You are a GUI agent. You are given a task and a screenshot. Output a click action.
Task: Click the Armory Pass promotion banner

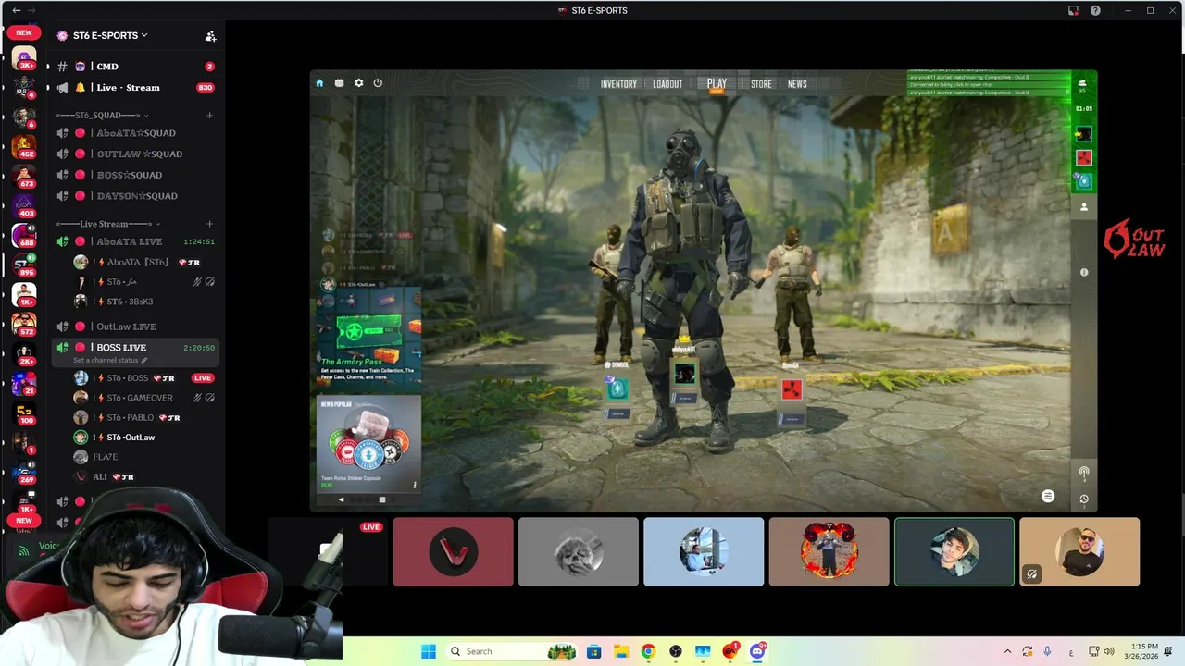pyautogui.click(x=369, y=338)
